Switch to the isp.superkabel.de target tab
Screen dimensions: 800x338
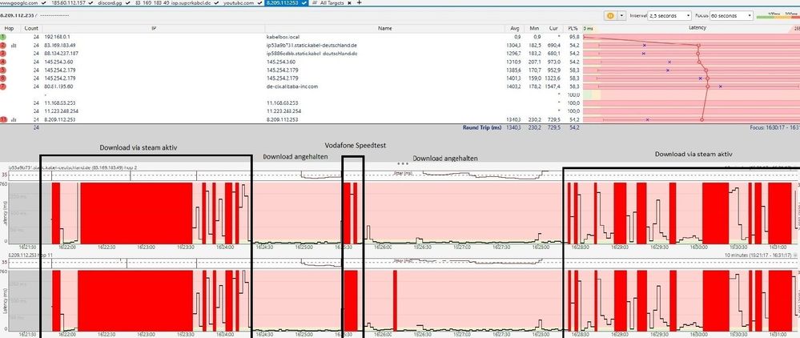[175, 3]
